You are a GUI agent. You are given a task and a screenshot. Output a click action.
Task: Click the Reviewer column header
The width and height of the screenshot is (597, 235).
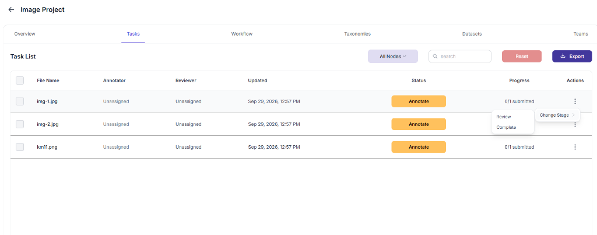[x=186, y=80]
